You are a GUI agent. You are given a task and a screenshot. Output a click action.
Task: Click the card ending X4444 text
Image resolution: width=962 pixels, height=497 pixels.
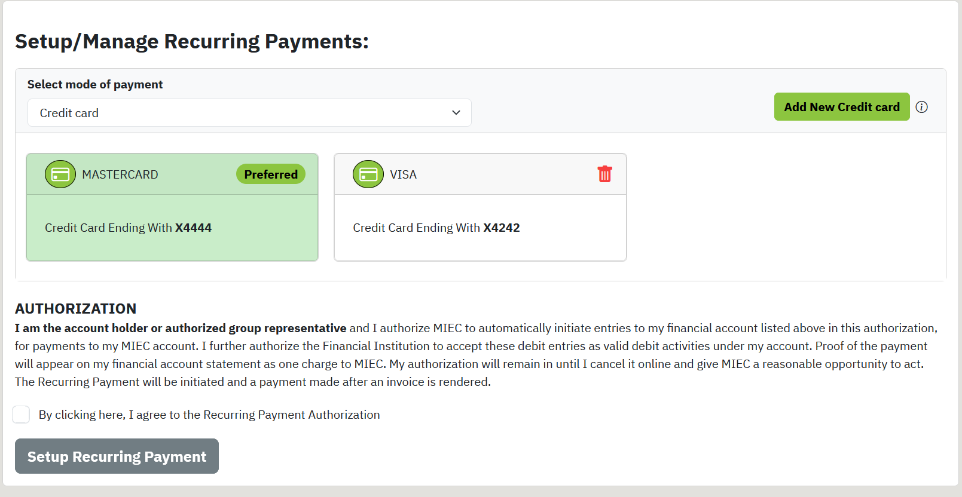[x=129, y=228]
